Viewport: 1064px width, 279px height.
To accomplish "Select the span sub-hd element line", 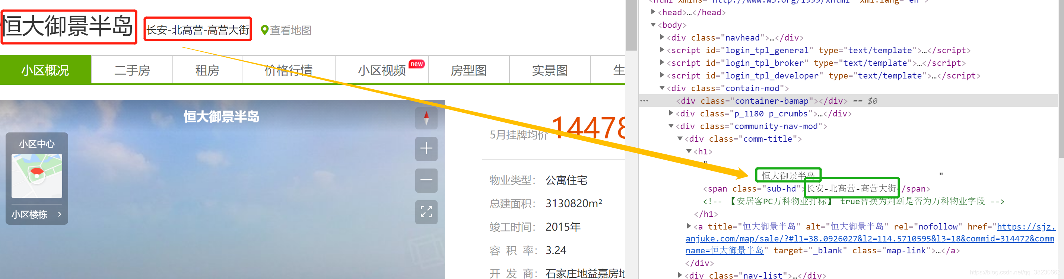I will click(817, 189).
